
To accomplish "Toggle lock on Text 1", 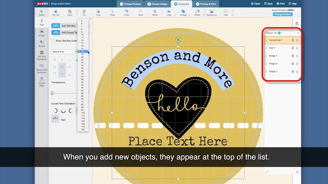I will [297, 48].
